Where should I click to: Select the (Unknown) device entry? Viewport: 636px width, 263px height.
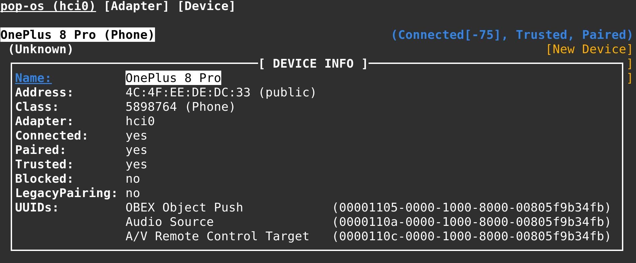point(41,50)
